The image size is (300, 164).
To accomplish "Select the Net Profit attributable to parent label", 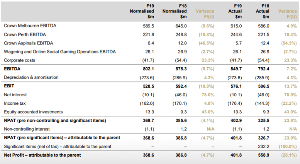I will 42,155.
